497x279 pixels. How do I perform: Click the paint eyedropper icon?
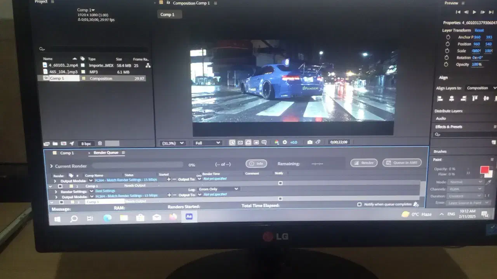489,182
